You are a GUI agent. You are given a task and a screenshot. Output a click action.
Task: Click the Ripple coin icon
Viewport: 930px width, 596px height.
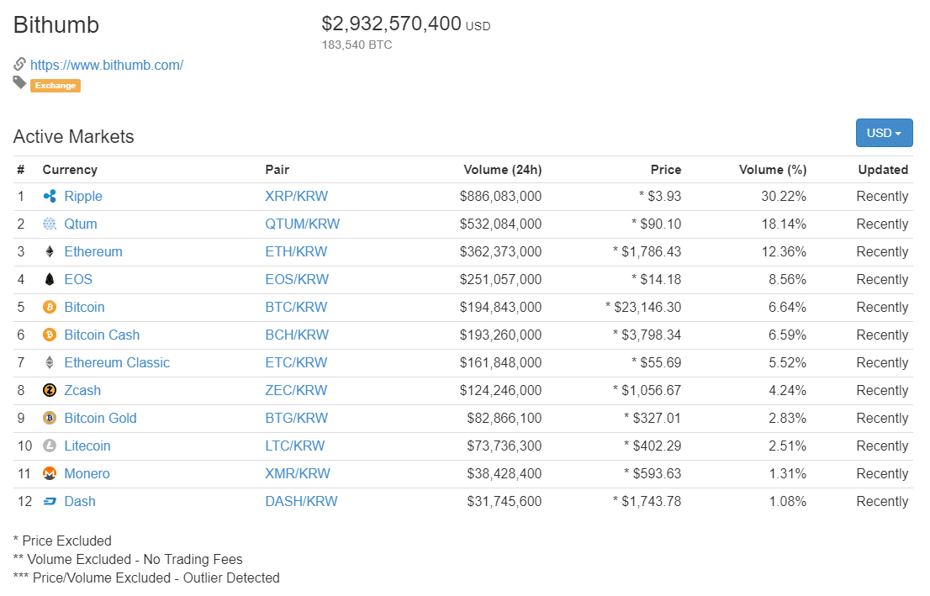tap(49, 197)
